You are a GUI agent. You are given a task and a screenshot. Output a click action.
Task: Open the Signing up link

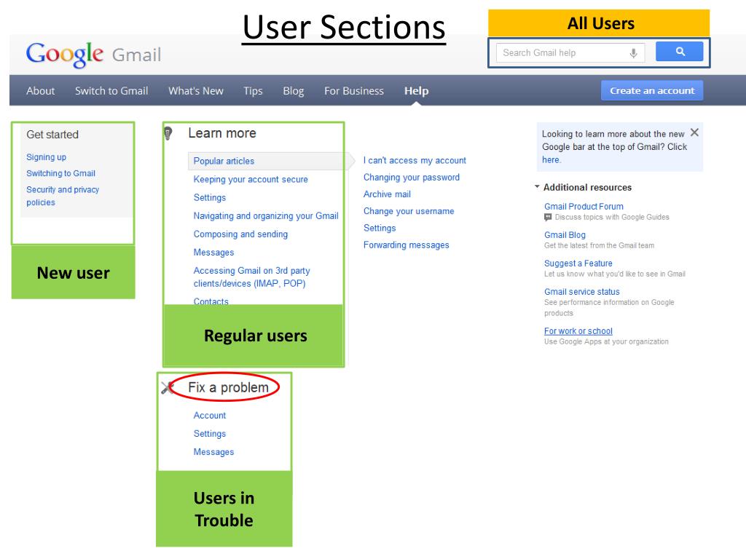46,157
